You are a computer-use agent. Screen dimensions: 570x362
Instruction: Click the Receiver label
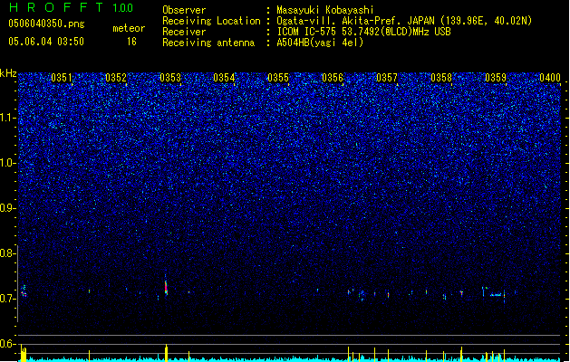pos(184,32)
